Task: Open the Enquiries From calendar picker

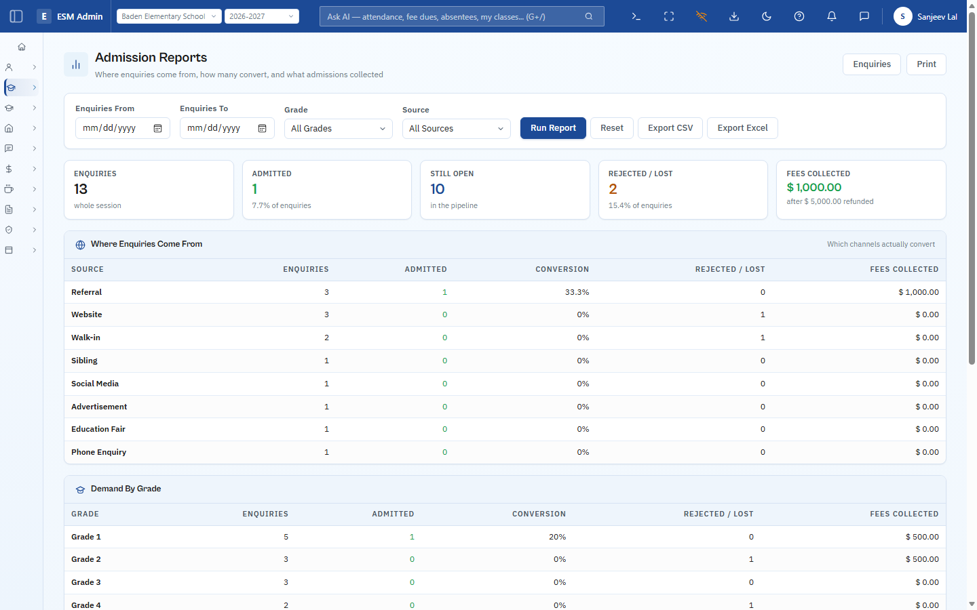Action: point(158,128)
